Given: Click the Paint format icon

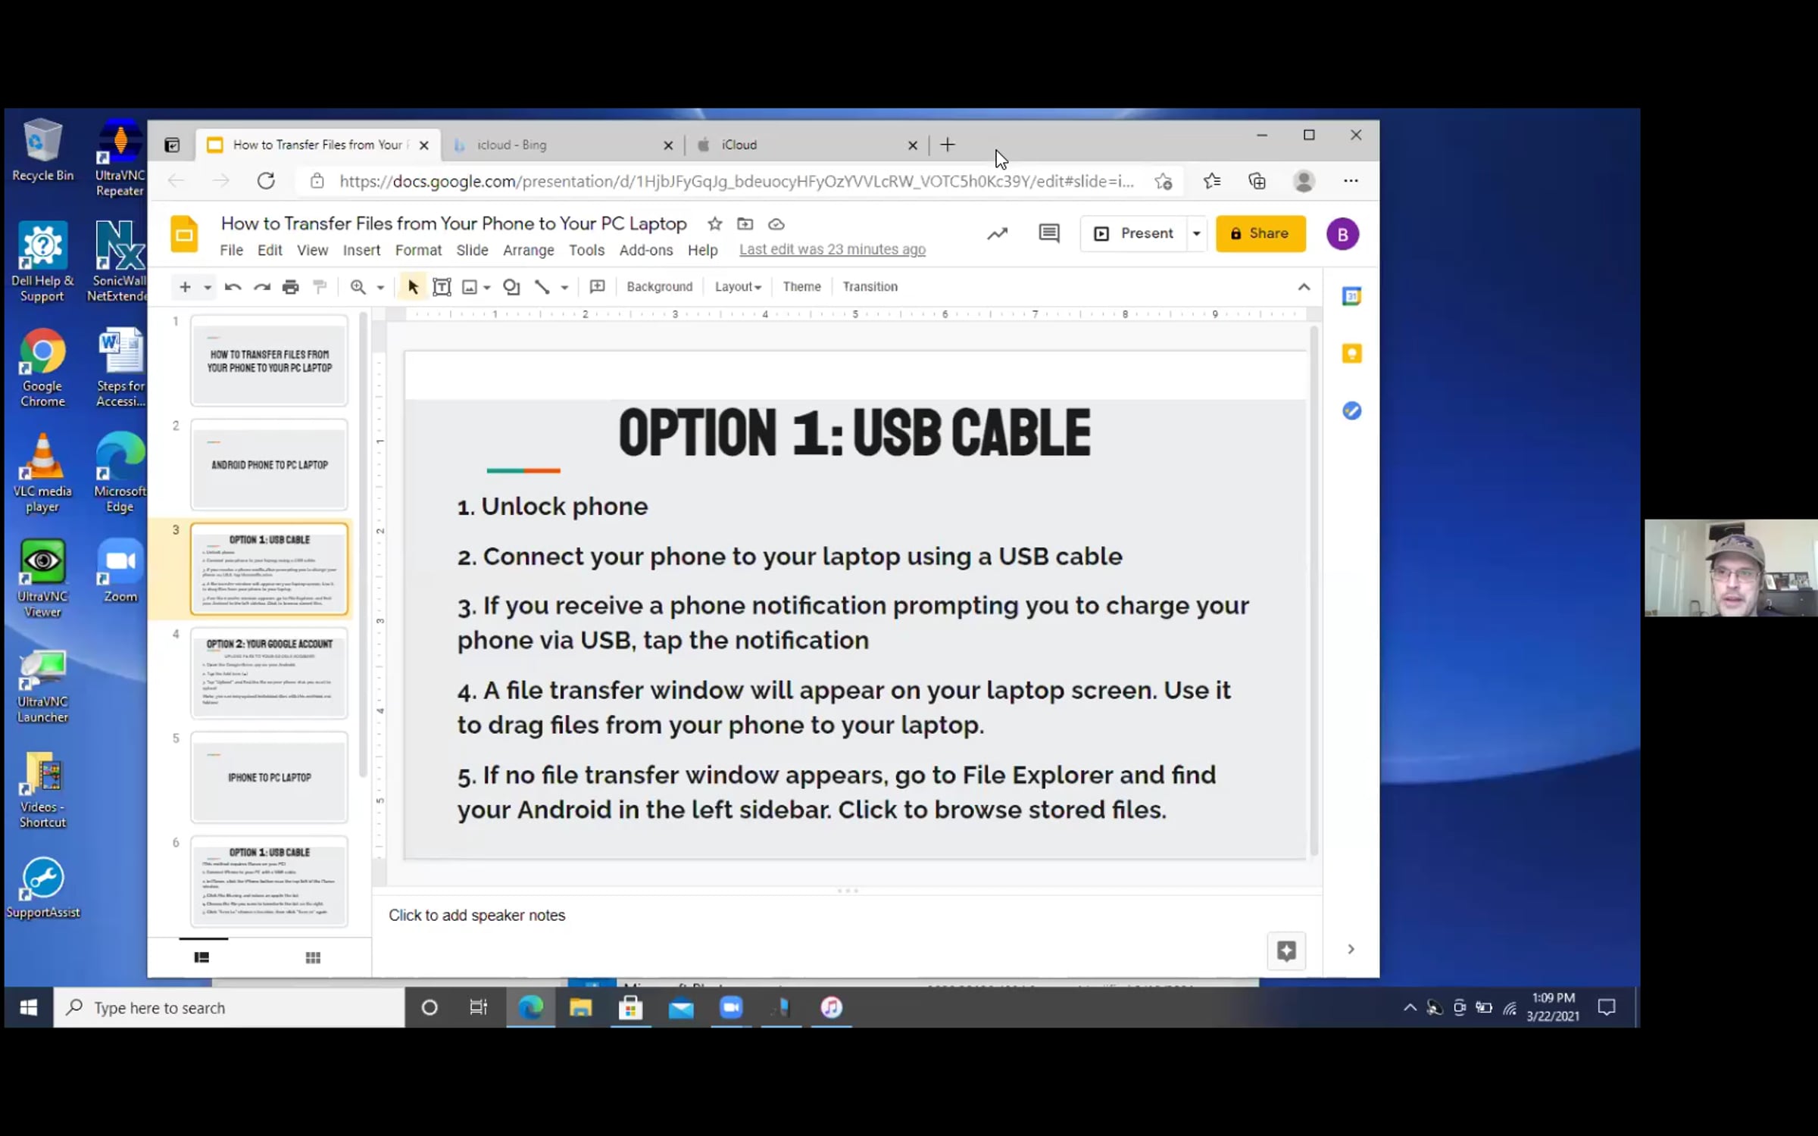Looking at the screenshot, I should coord(320,286).
